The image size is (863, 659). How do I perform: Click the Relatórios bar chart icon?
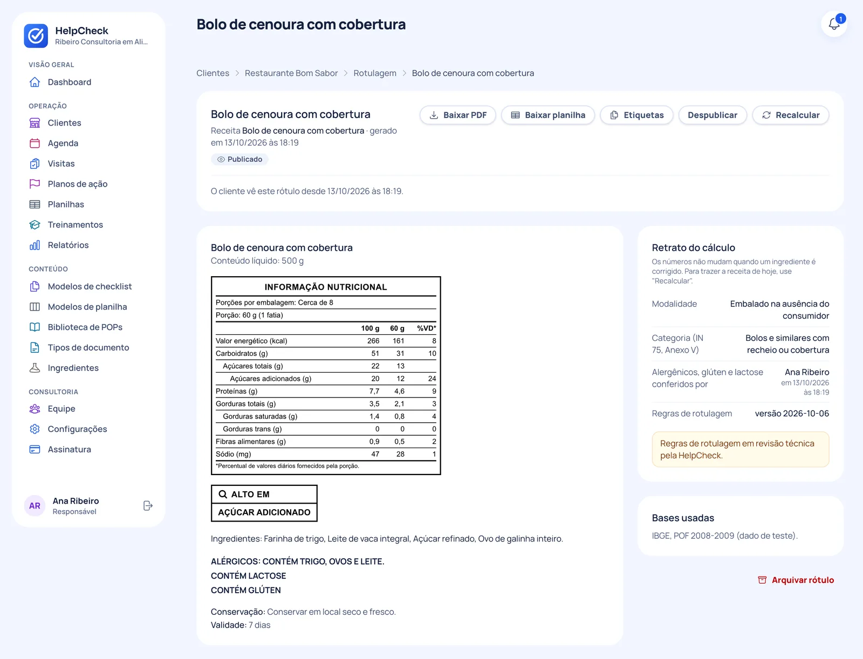[x=35, y=245]
